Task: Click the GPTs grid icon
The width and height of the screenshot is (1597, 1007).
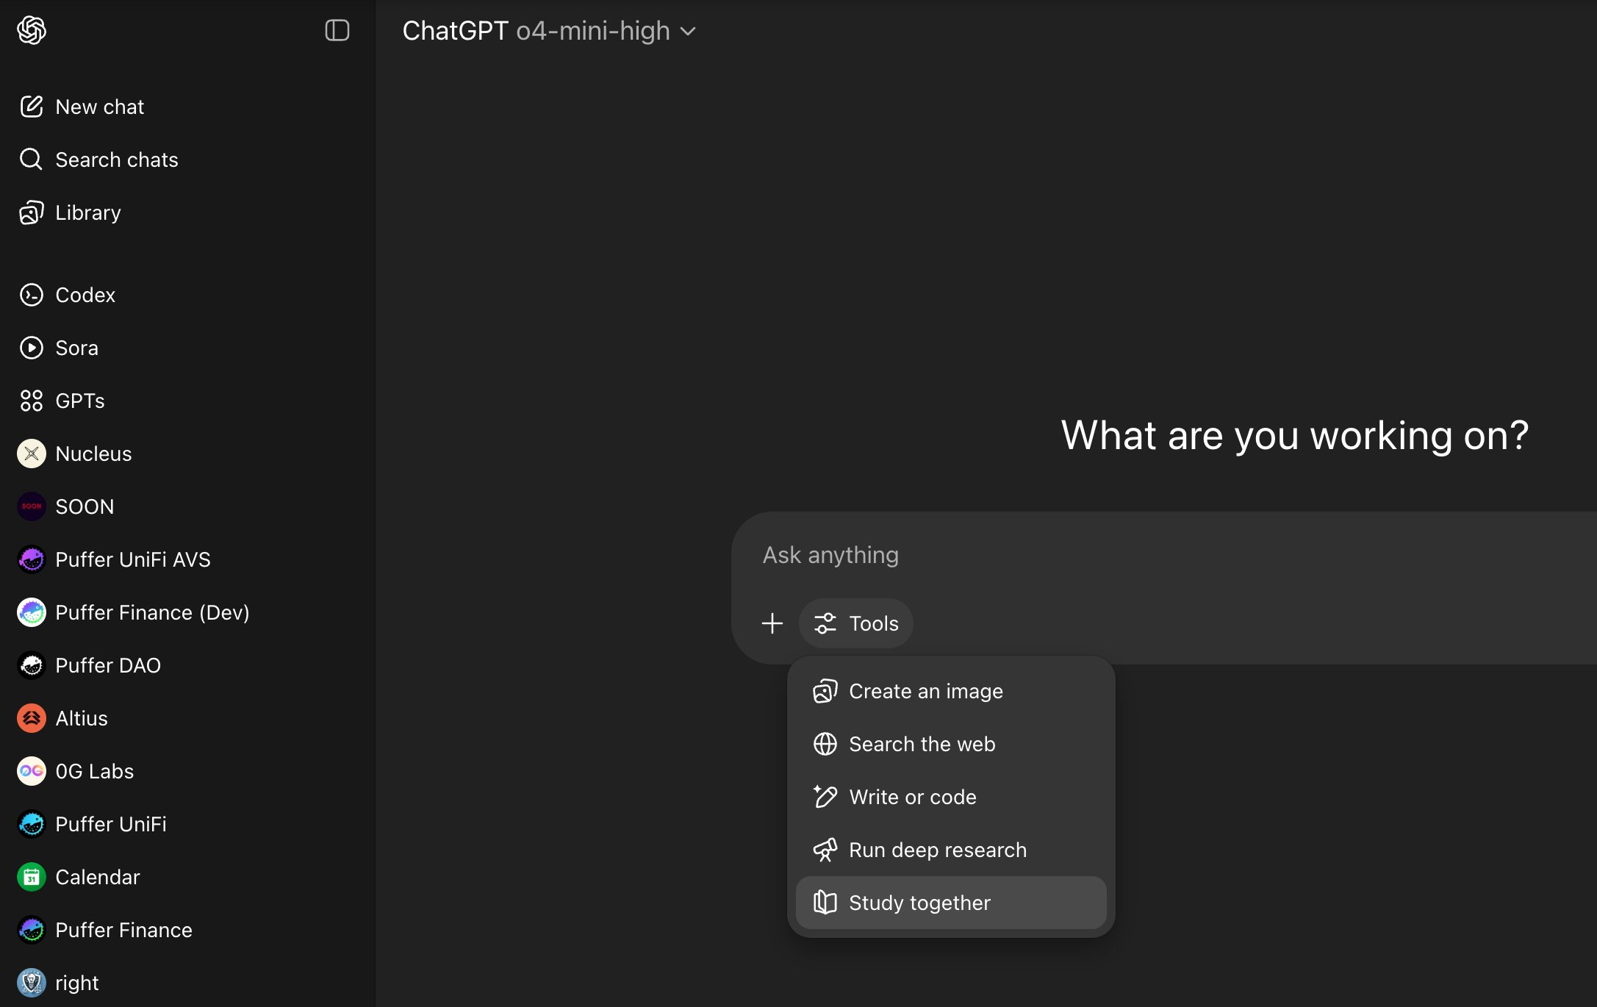Action: 32,401
